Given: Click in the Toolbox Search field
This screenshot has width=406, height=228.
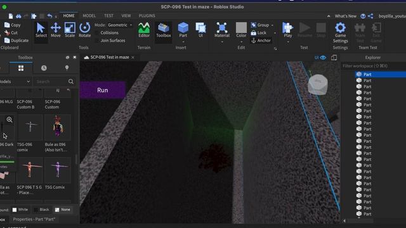Looking at the screenshot, I should 50,82.
